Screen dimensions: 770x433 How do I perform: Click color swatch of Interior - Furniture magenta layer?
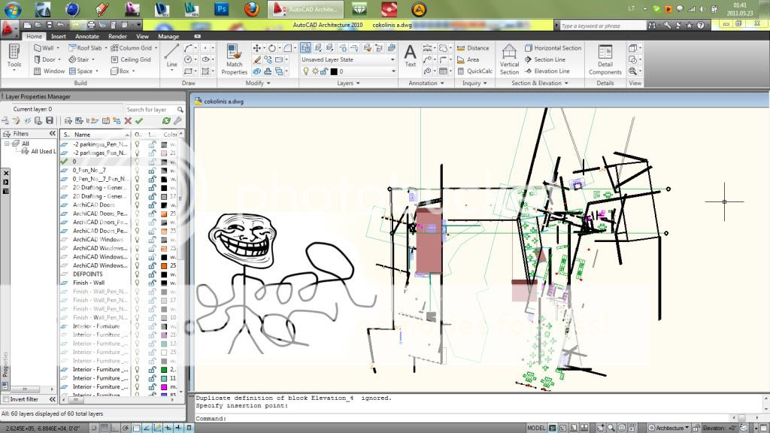[x=164, y=387]
